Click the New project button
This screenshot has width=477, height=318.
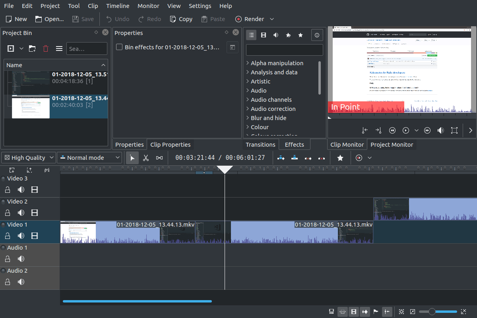click(x=16, y=19)
